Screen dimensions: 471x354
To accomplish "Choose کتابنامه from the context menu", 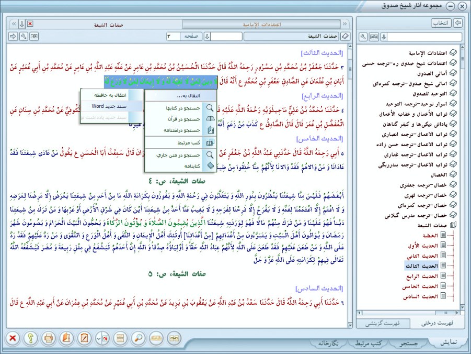I will coord(180,166).
